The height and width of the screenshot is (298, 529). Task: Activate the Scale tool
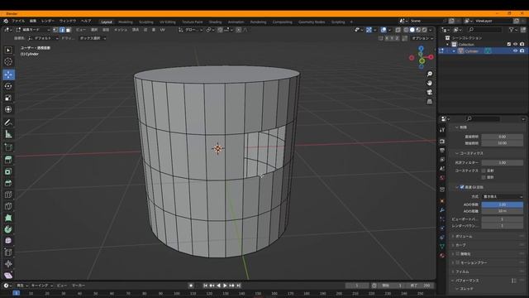pyautogui.click(x=8, y=98)
